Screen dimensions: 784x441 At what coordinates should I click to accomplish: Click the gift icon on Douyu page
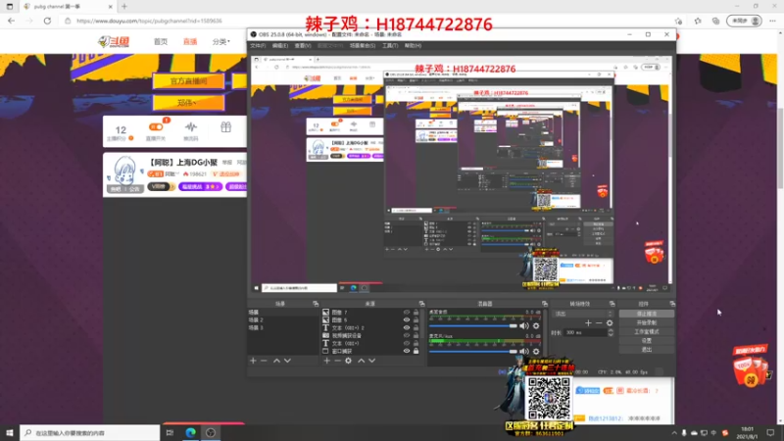point(226,127)
